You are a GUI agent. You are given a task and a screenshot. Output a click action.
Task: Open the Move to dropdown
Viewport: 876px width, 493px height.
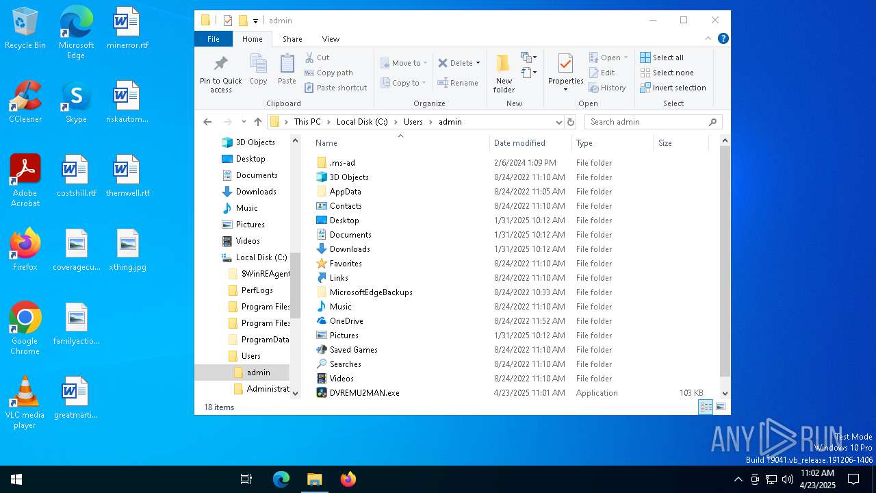coord(404,63)
